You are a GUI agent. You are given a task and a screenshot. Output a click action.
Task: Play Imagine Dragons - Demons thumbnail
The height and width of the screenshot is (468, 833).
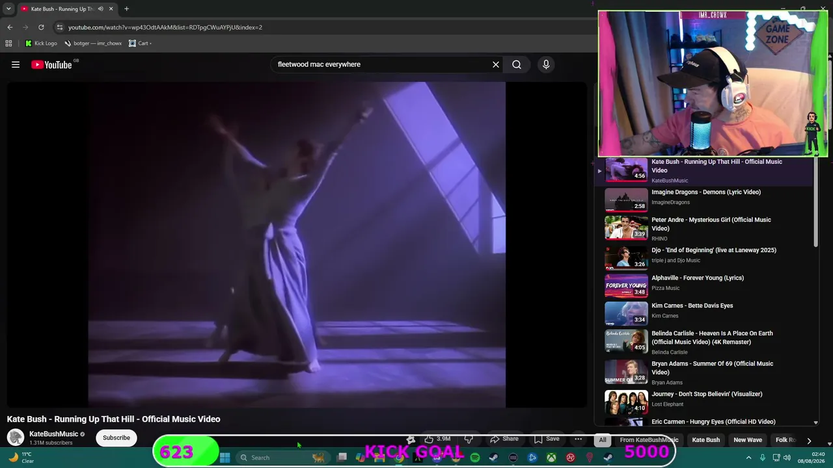[x=626, y=200]
